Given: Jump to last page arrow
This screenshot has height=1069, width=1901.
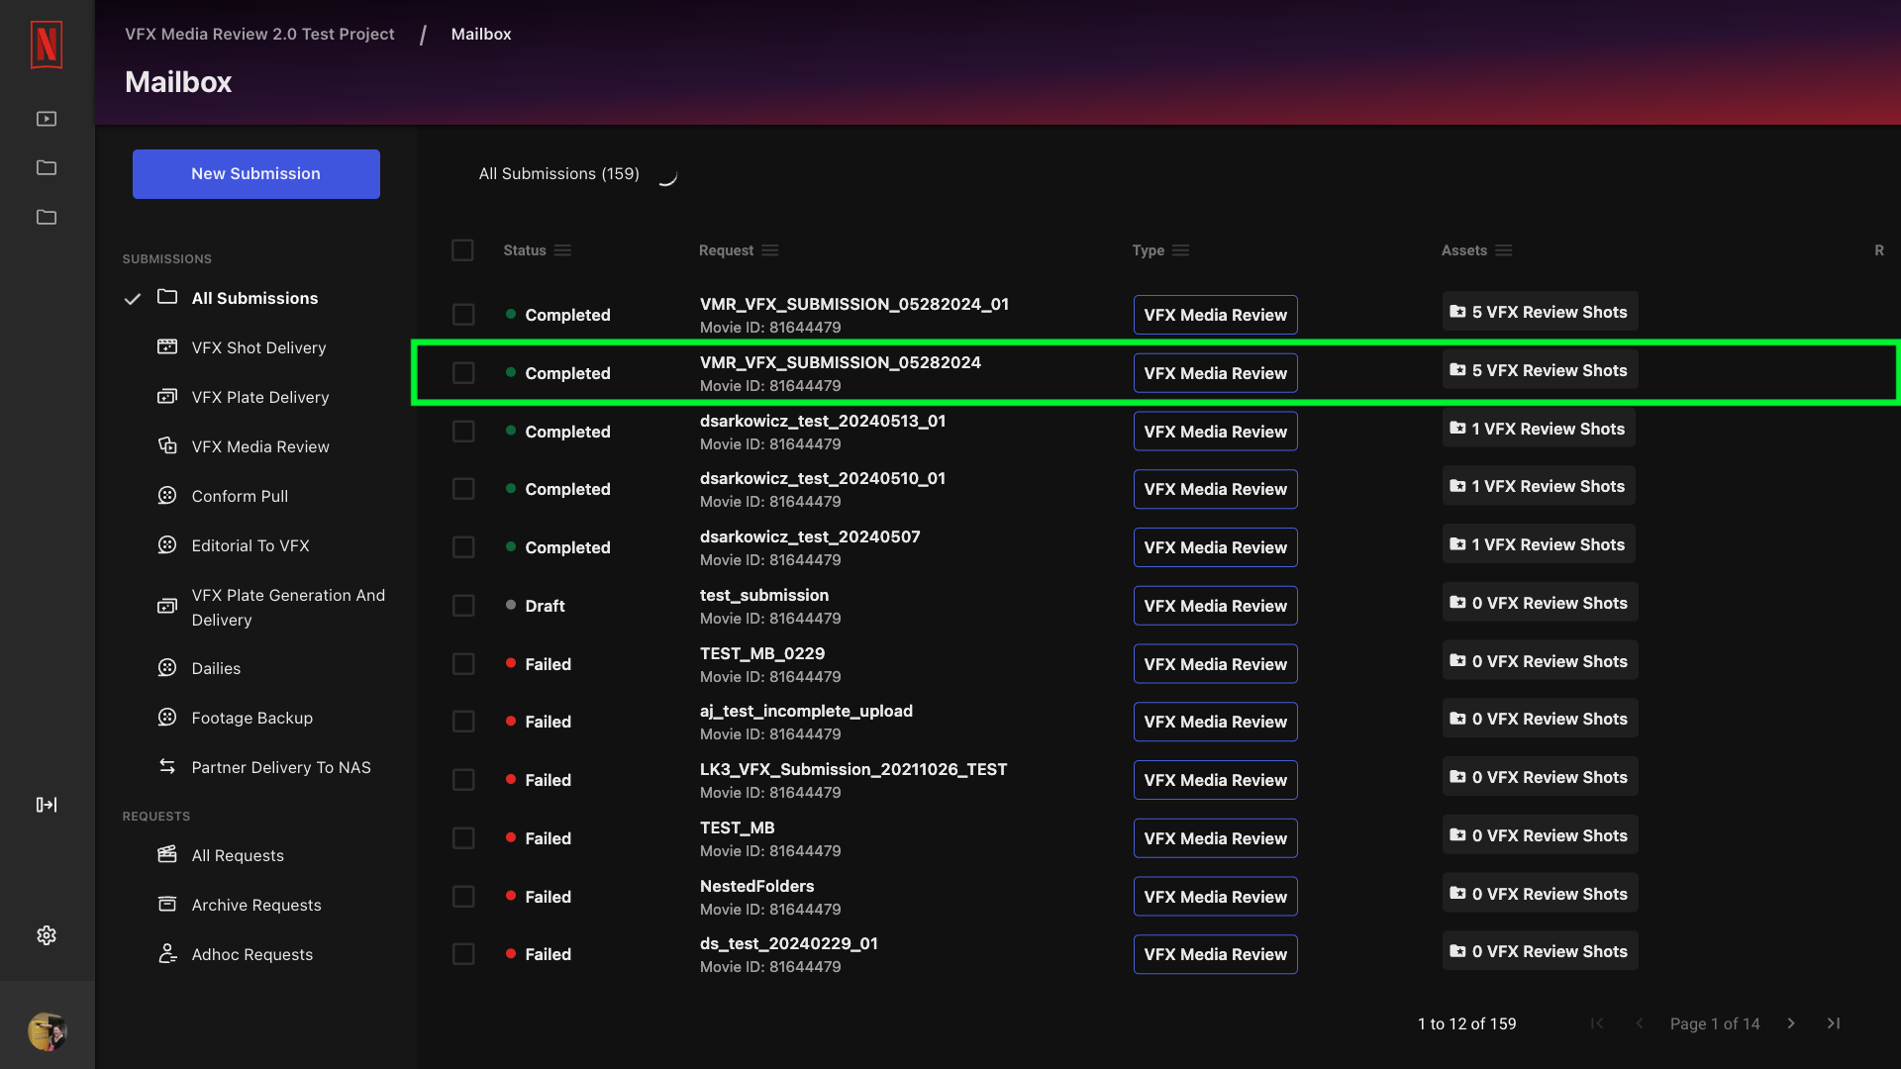Looking at the screenshot, I should tap(1834, 1023).
